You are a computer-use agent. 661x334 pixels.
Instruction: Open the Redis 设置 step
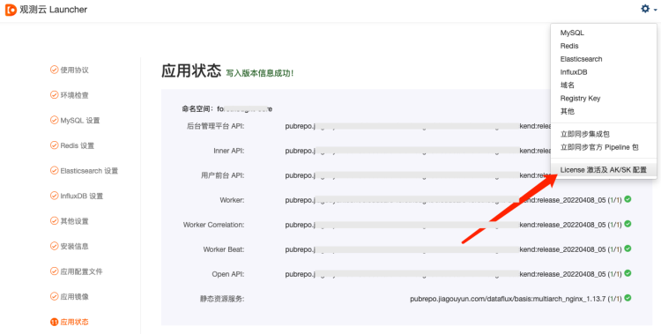78,145
